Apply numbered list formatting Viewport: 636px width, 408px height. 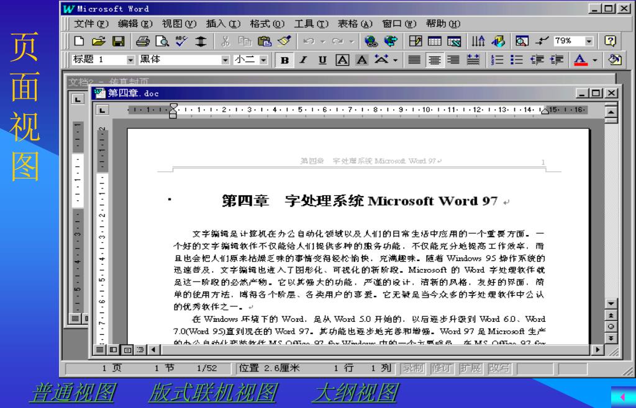tap(497, 60)
